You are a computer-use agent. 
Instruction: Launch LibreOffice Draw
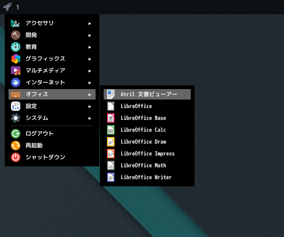(x=147, y=142)
